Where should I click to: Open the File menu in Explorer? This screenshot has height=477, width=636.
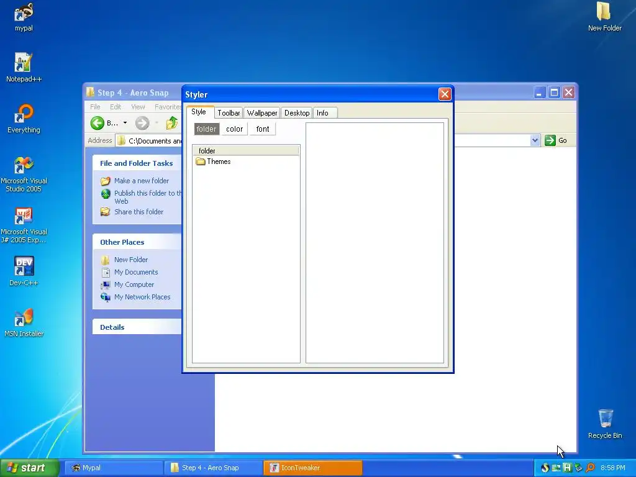(95, 107)
